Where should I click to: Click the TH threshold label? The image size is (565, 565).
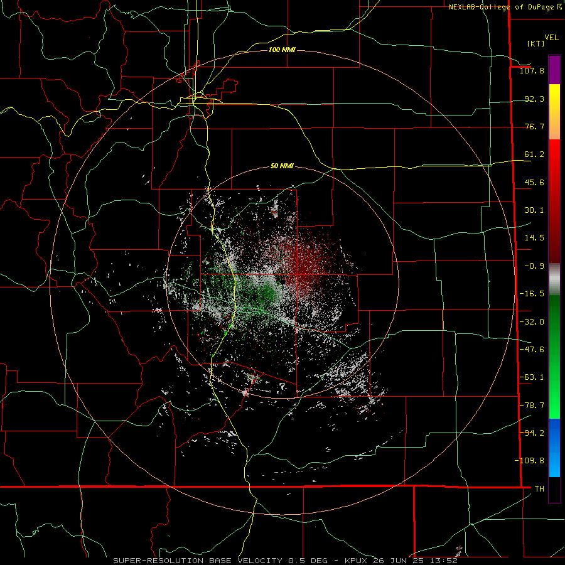click(539, 488)
